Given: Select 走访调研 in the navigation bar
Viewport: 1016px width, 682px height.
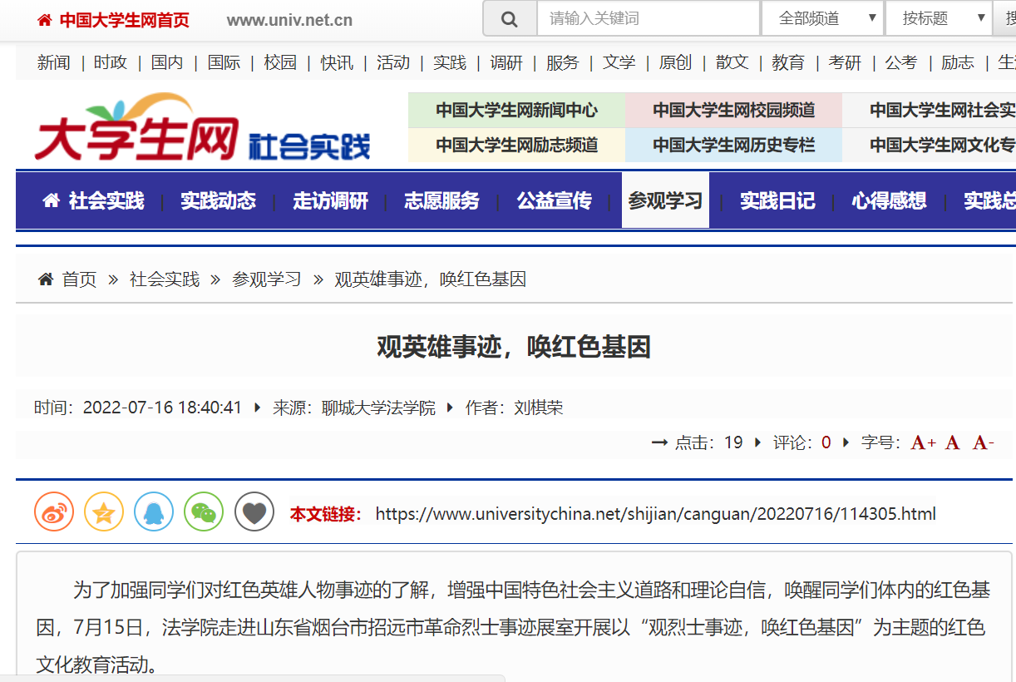Looking at the screenshot, I should click(x=330, y=200).
